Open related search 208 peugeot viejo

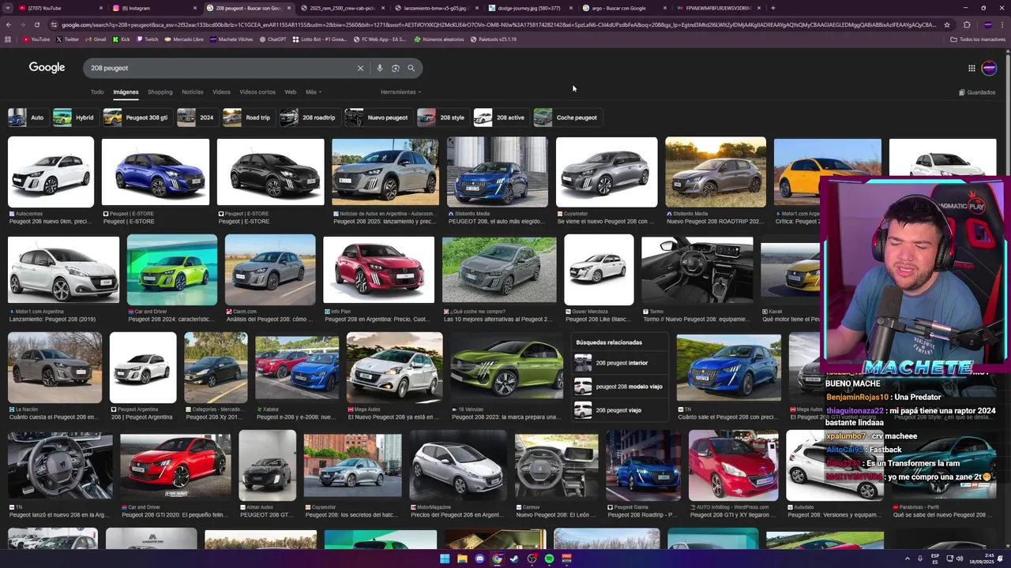619,410
